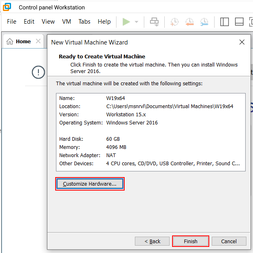Click the Take Snapshot clock icon
This screenshot has height=253, width=253.
point(175,22)
